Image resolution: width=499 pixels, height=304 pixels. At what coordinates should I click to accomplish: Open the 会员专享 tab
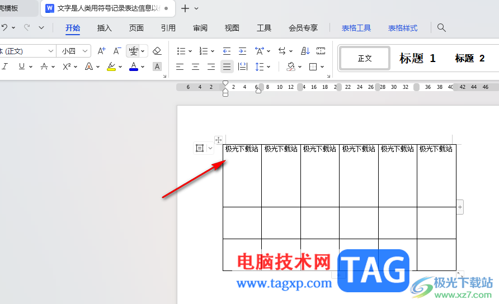pos(303,28)
